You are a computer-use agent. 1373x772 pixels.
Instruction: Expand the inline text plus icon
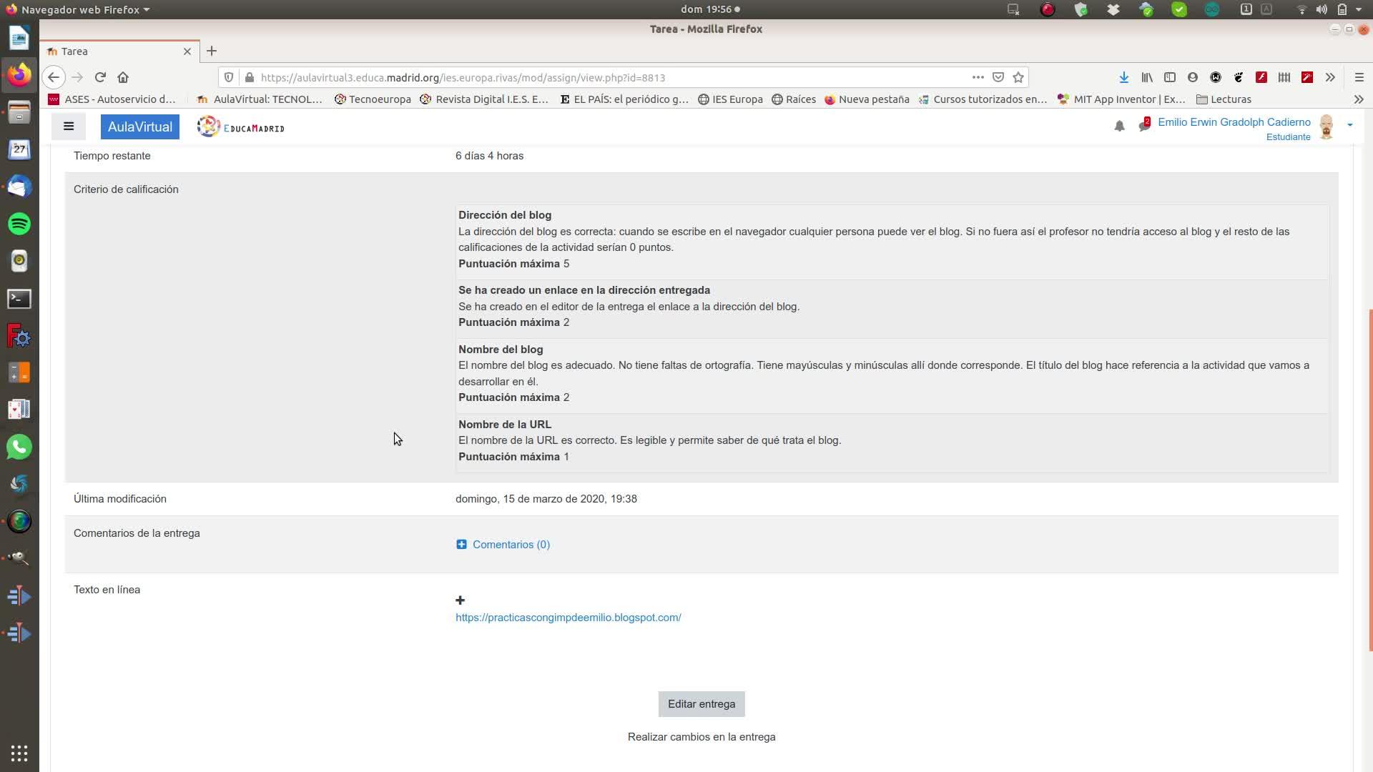click(460, 600)
